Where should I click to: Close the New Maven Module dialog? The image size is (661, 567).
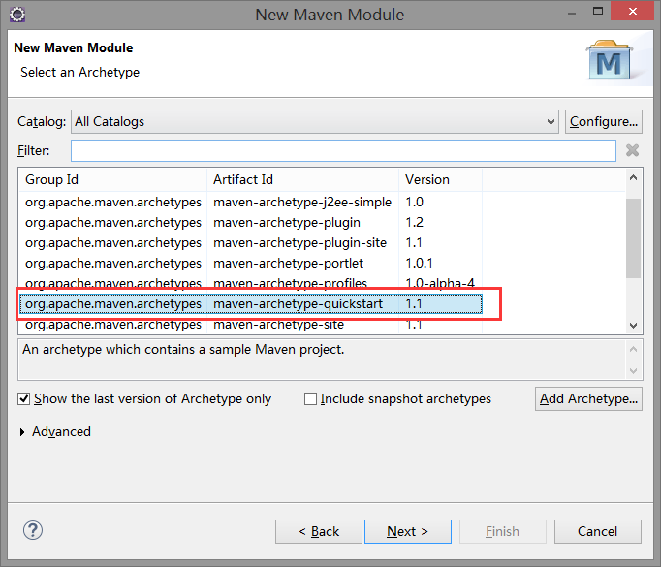632,11
